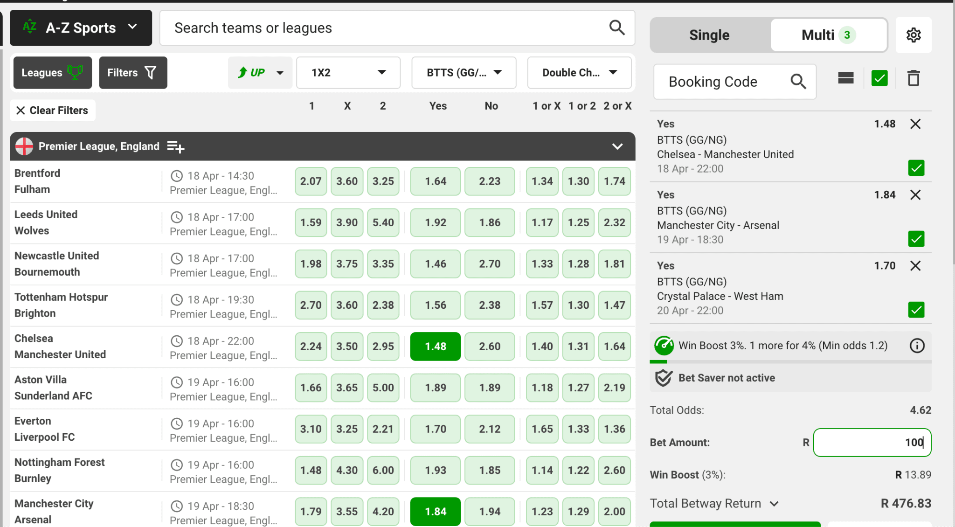Uncheck Crystal Palace - West Ham checkbox

coord(916,310)
